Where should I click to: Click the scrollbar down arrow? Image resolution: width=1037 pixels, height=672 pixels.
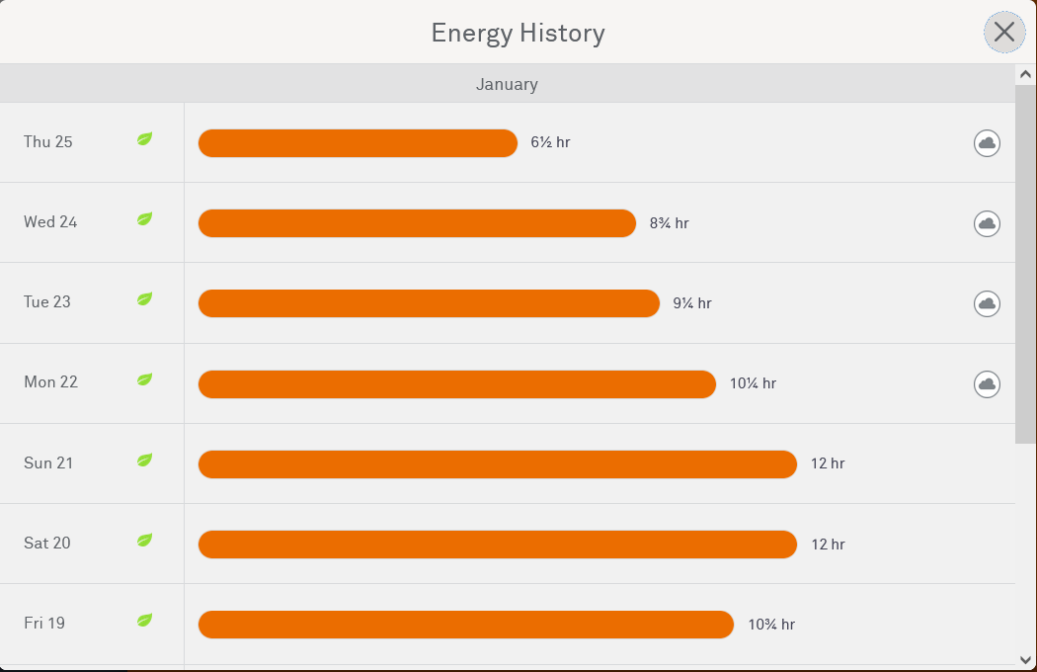[1025, 659]
